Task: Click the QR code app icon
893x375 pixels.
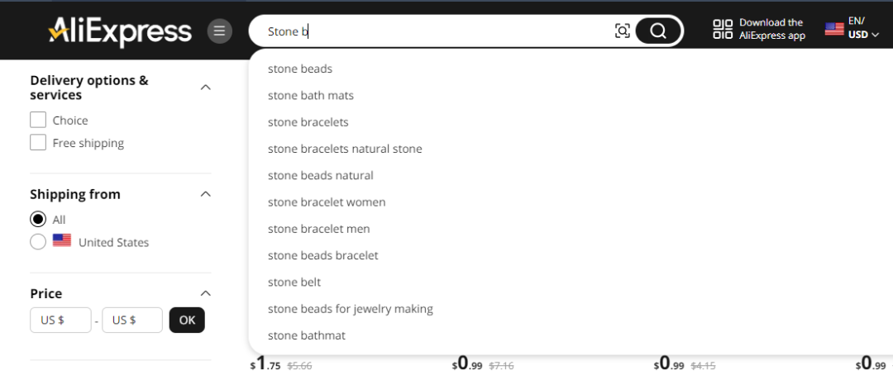Action: tap(723, 30)
